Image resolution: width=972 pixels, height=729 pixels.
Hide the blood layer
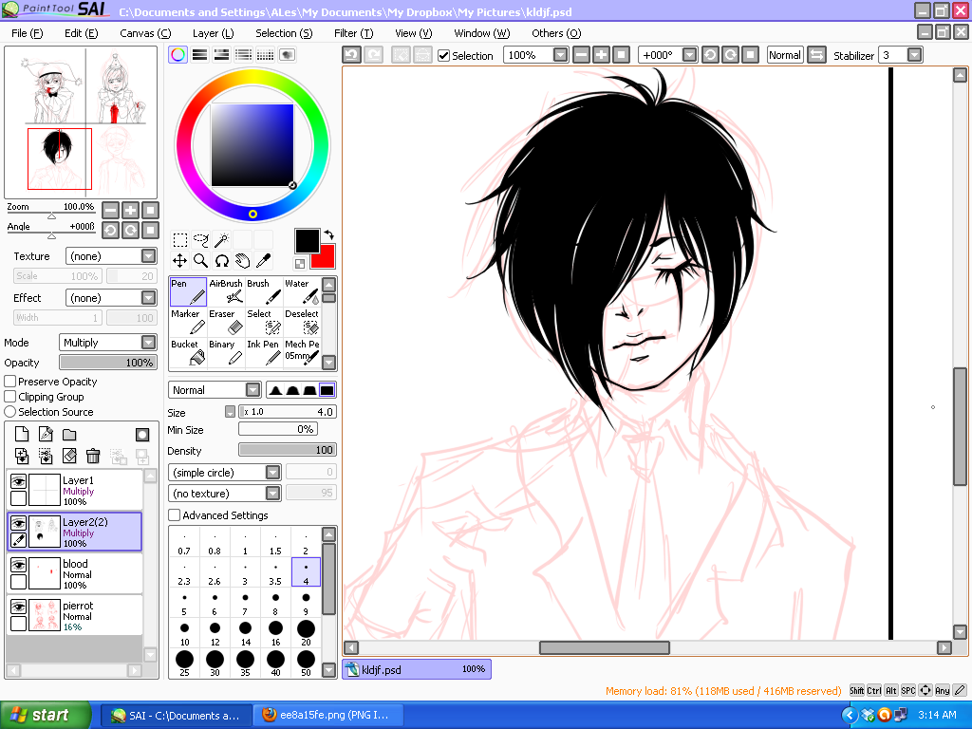tap(18, 565)
